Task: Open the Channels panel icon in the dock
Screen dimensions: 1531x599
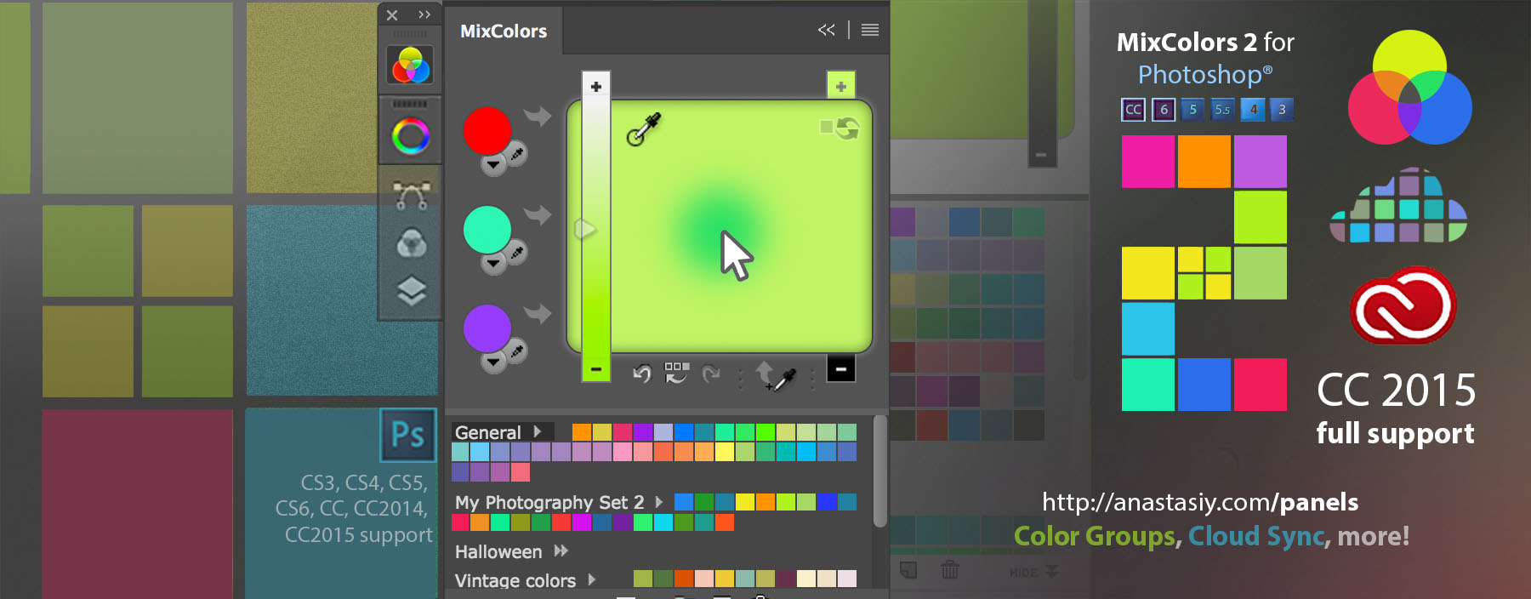Action: point(412,244)
